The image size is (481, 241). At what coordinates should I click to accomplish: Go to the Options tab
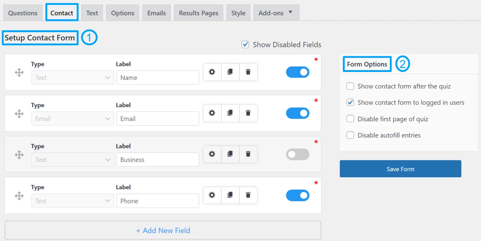[123, 13]
